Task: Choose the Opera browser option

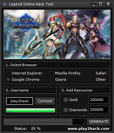Action: click(x=52, y=79)
